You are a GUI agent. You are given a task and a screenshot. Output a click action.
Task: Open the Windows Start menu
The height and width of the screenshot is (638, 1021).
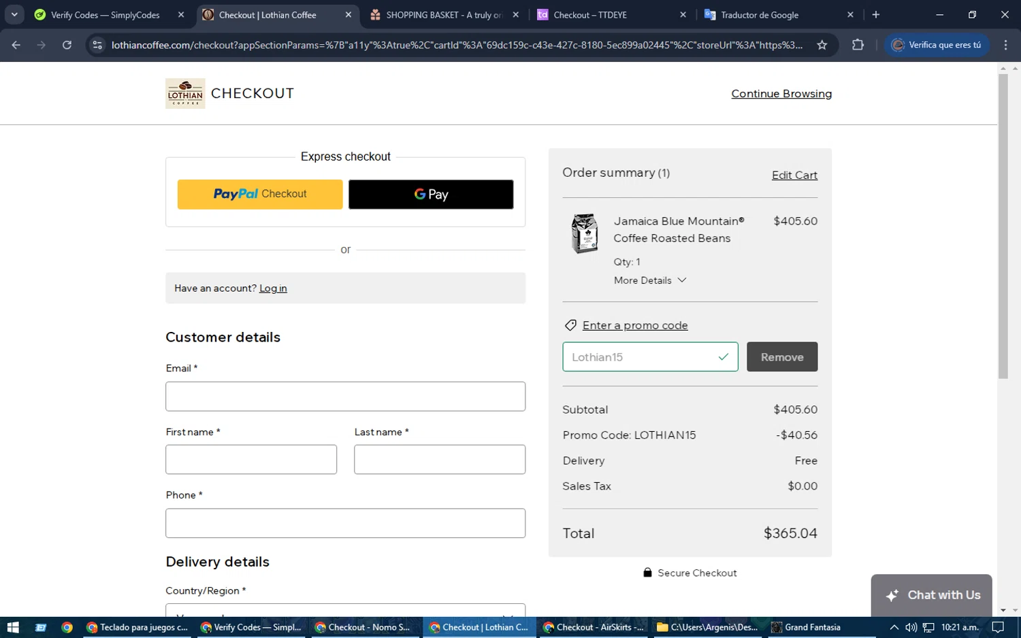12,627
